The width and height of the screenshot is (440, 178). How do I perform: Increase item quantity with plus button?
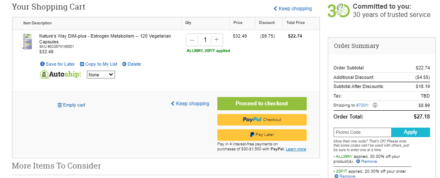(216, 40)
